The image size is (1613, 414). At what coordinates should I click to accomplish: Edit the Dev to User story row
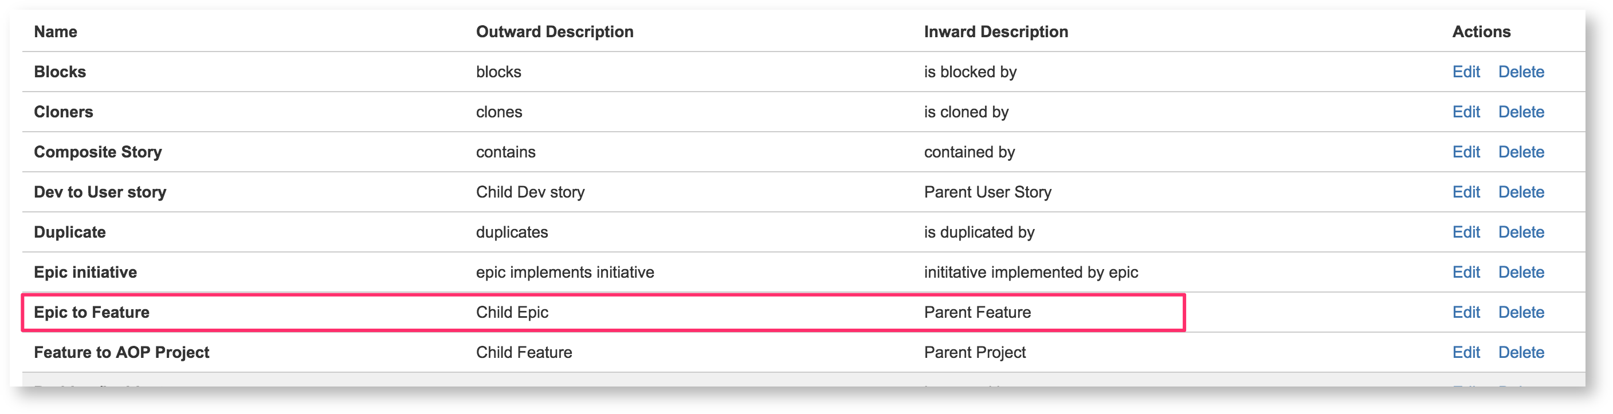pyautogui.click(x=1465, y=192)
